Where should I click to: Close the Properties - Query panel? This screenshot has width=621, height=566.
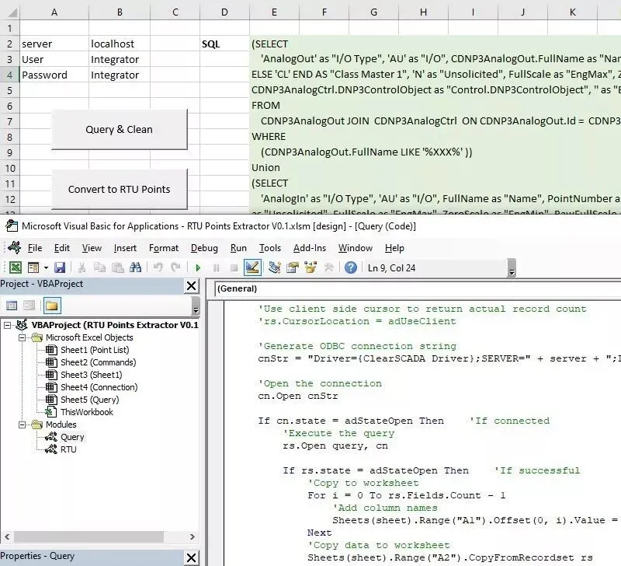191,557
